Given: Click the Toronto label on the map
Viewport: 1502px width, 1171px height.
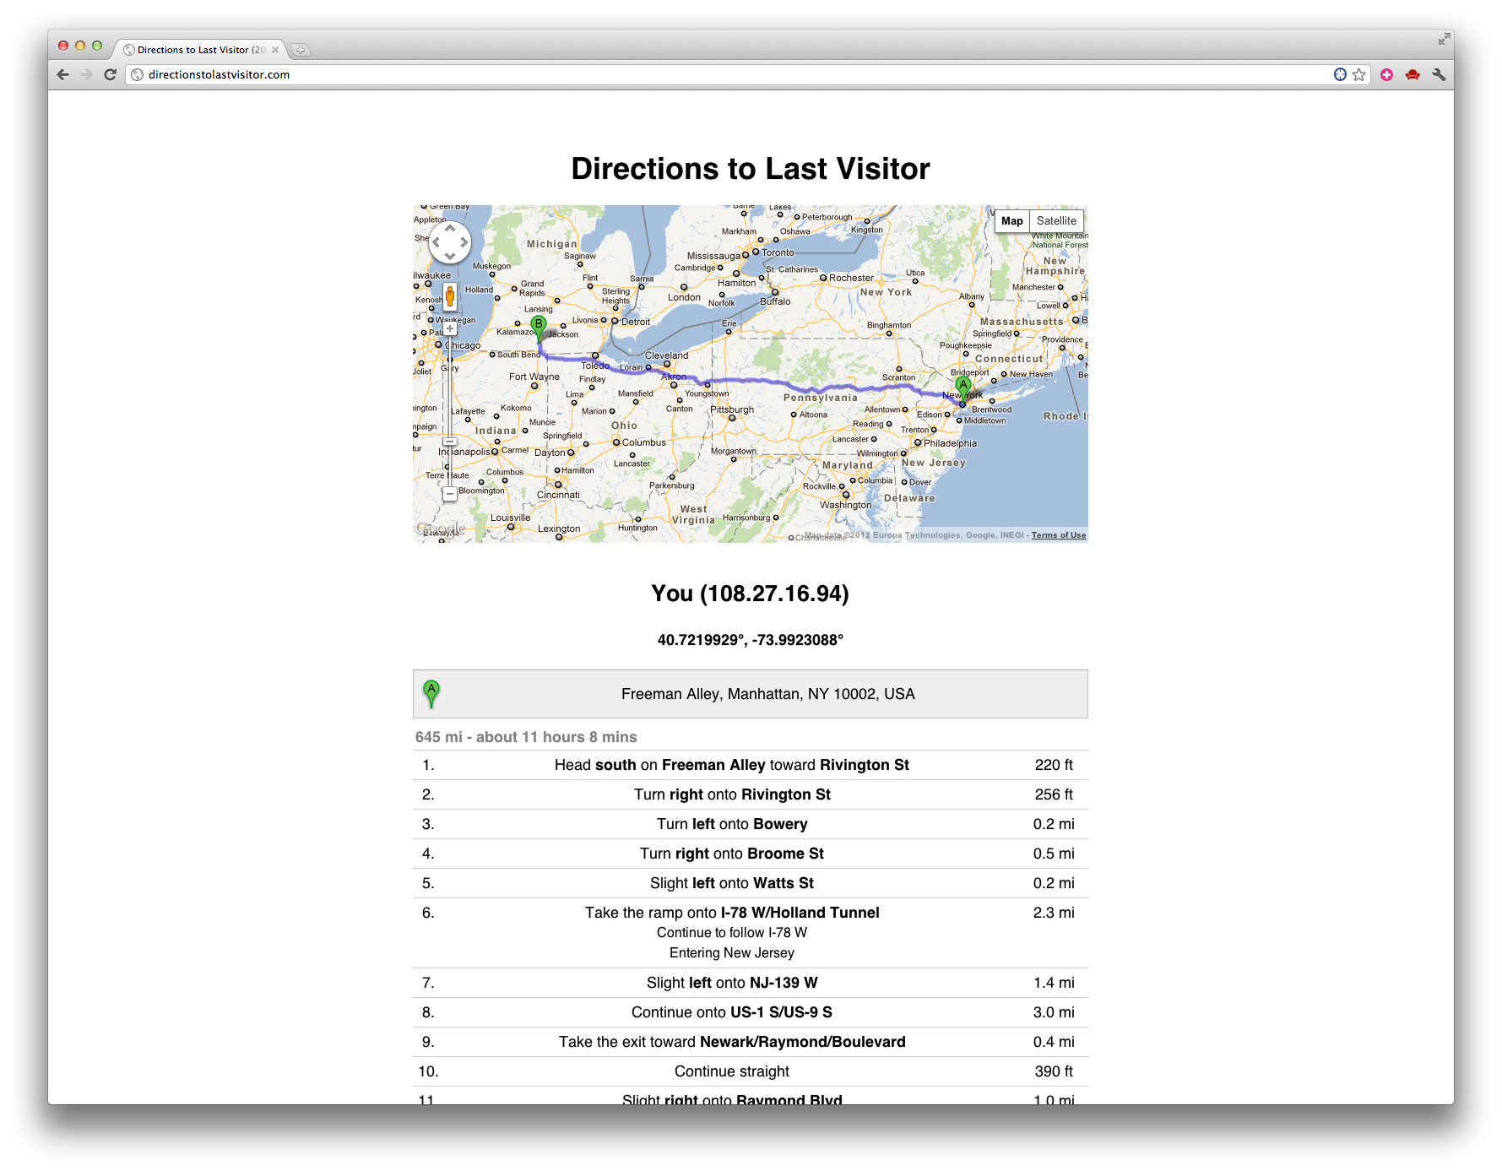Looking at the screenshot, I should click(778, 252).
